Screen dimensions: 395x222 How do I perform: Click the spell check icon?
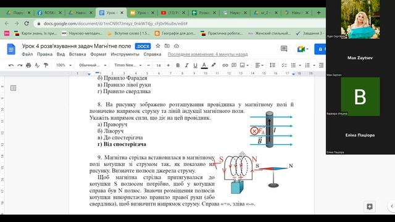point(37,65)
